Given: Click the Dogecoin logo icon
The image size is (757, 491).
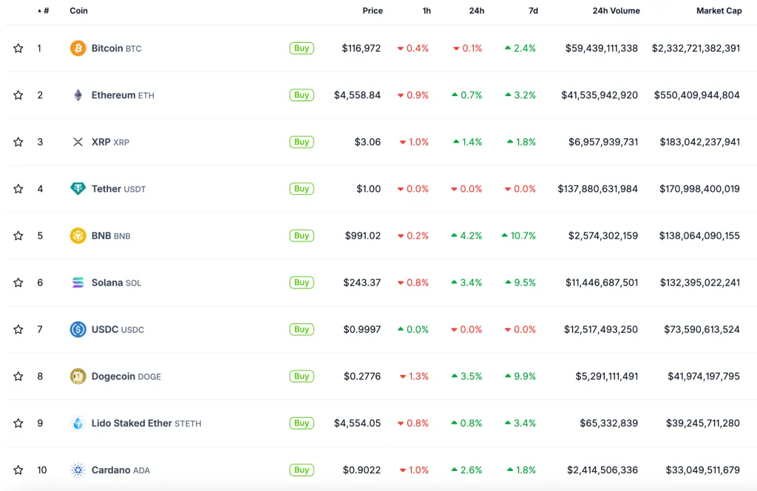Looking at the screenshot, I should pyautogui.click(x=78, y=377).
